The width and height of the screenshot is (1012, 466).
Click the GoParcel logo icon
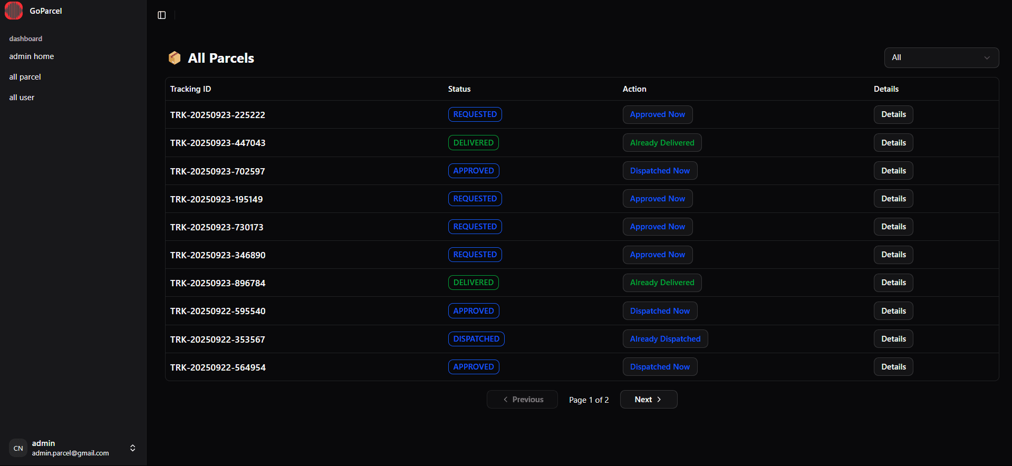tap(14, 11)
